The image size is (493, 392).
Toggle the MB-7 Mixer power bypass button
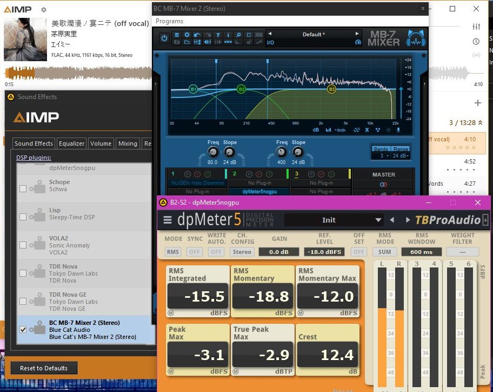[164, 38]
